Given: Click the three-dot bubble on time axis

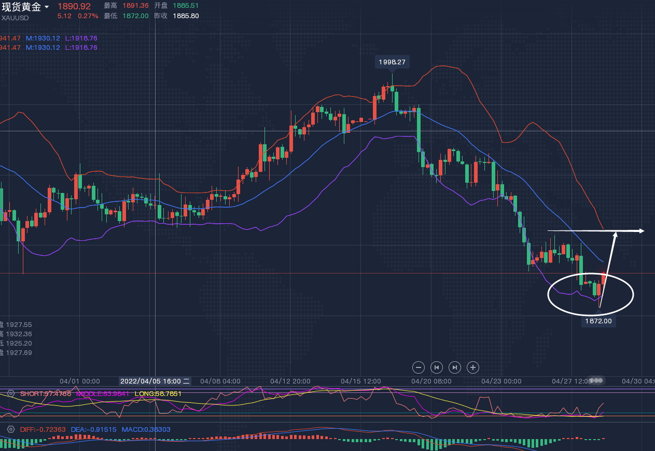Looking at the screenshot, I should tap(597, 380).
